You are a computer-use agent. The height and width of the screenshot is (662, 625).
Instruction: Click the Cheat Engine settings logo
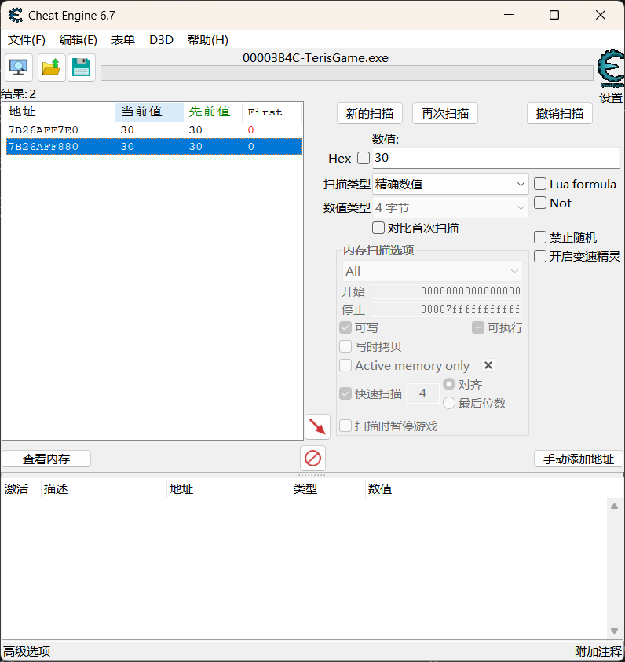[x=610, y=71]
